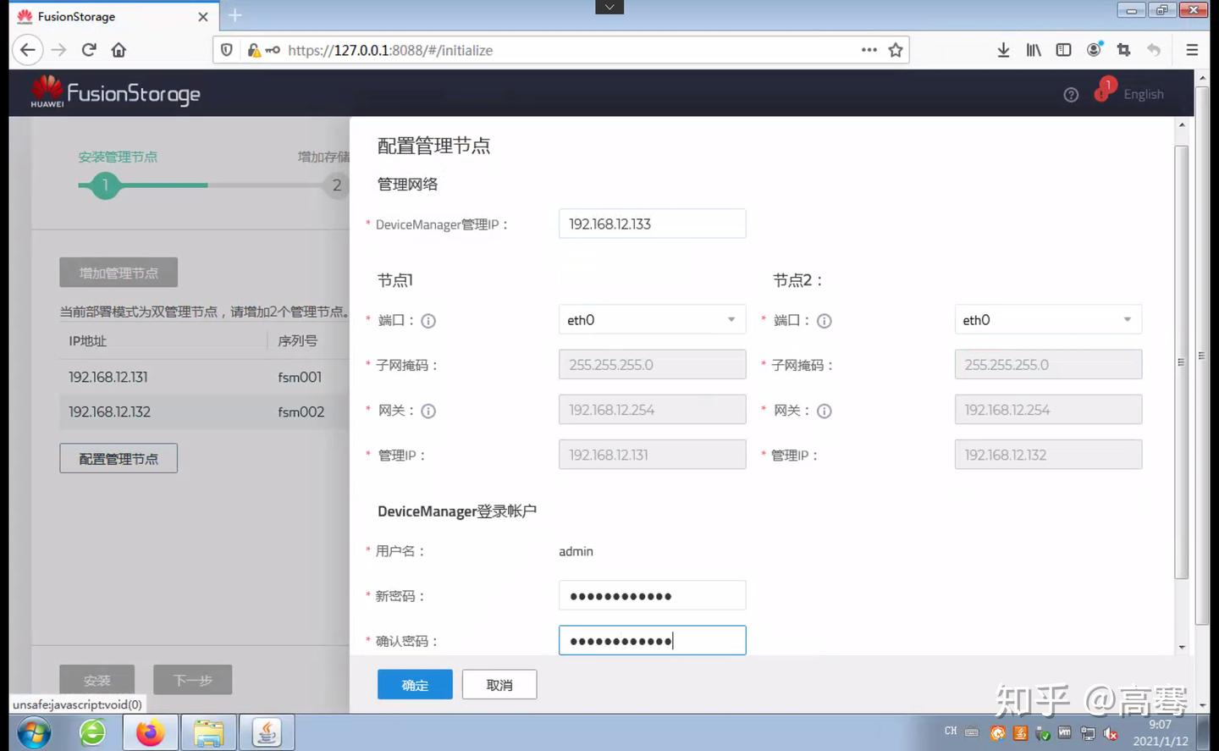This screenshot has width=1219, height=751.
Task: Click the tracking protection shield icon
Action: (x=225, y=50)
